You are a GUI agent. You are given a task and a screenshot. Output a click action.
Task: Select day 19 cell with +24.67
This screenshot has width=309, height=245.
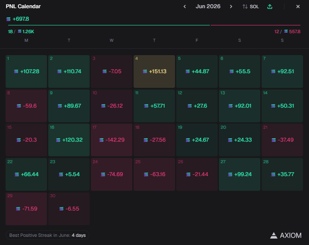tap(197, 140)
